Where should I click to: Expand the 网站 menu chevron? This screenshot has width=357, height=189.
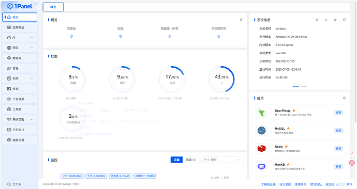(x=32, y=48)
